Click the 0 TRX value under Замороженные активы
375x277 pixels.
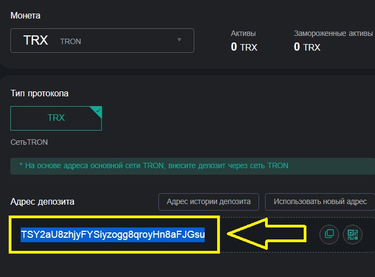pos(307,47)
